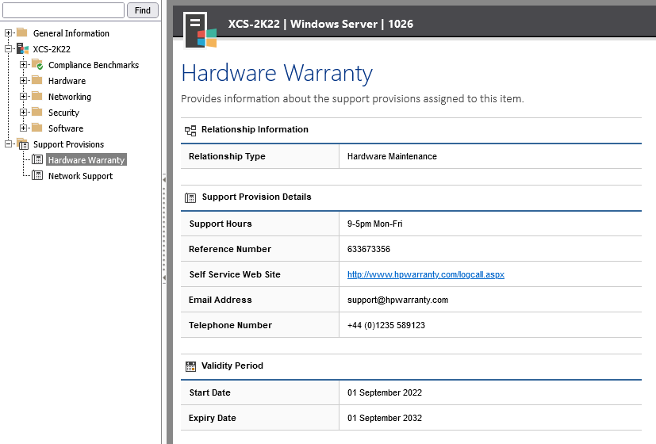Image resolution: width=656 pixels, height=444 pixels.
Task: Open the Hardware tree item
Action: pos(67,81)
